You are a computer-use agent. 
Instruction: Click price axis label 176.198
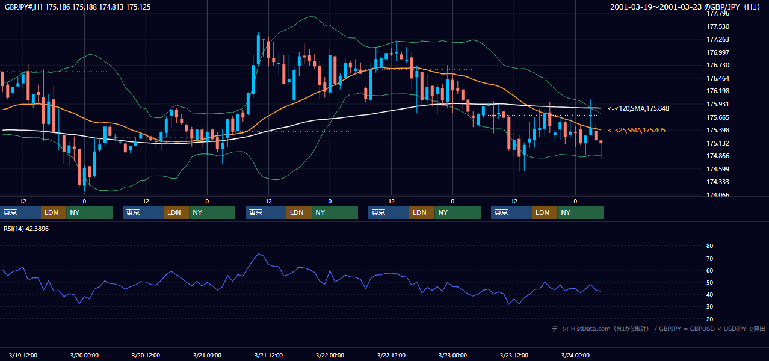[718, 91]
